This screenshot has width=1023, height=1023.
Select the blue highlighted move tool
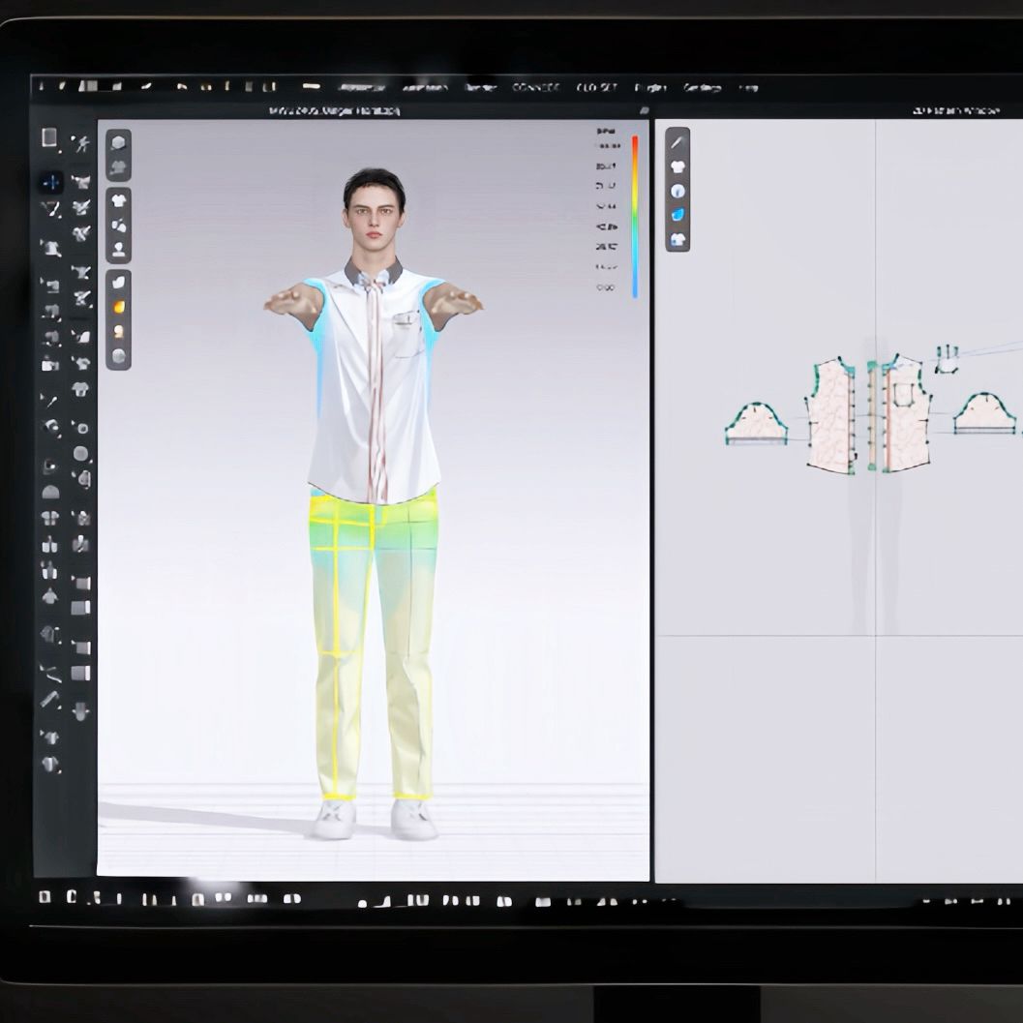[x=50, y=182]
